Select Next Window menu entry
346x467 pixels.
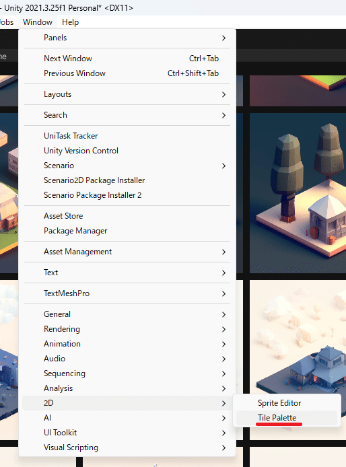(x=127, y=59)
